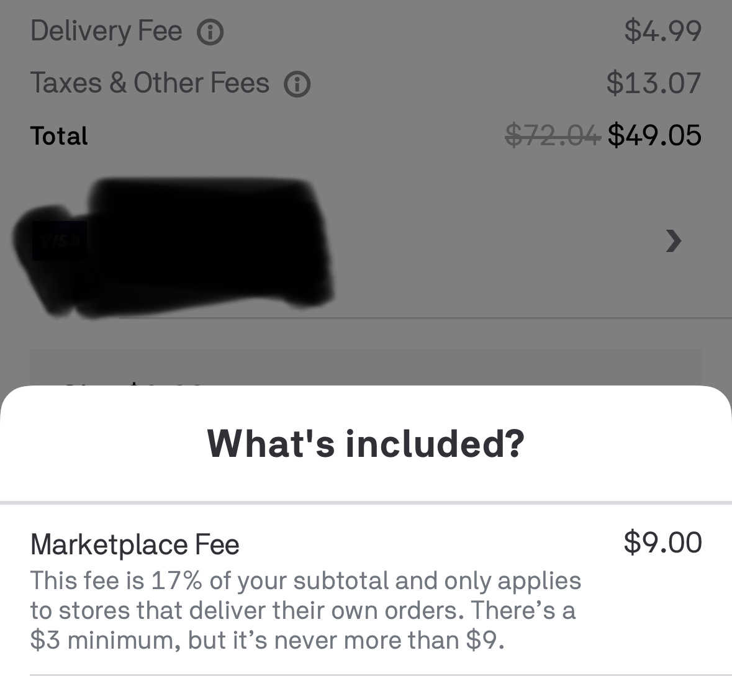Click the Taxes & Other Fees label
Screen dimensions: 732x676
150,83
